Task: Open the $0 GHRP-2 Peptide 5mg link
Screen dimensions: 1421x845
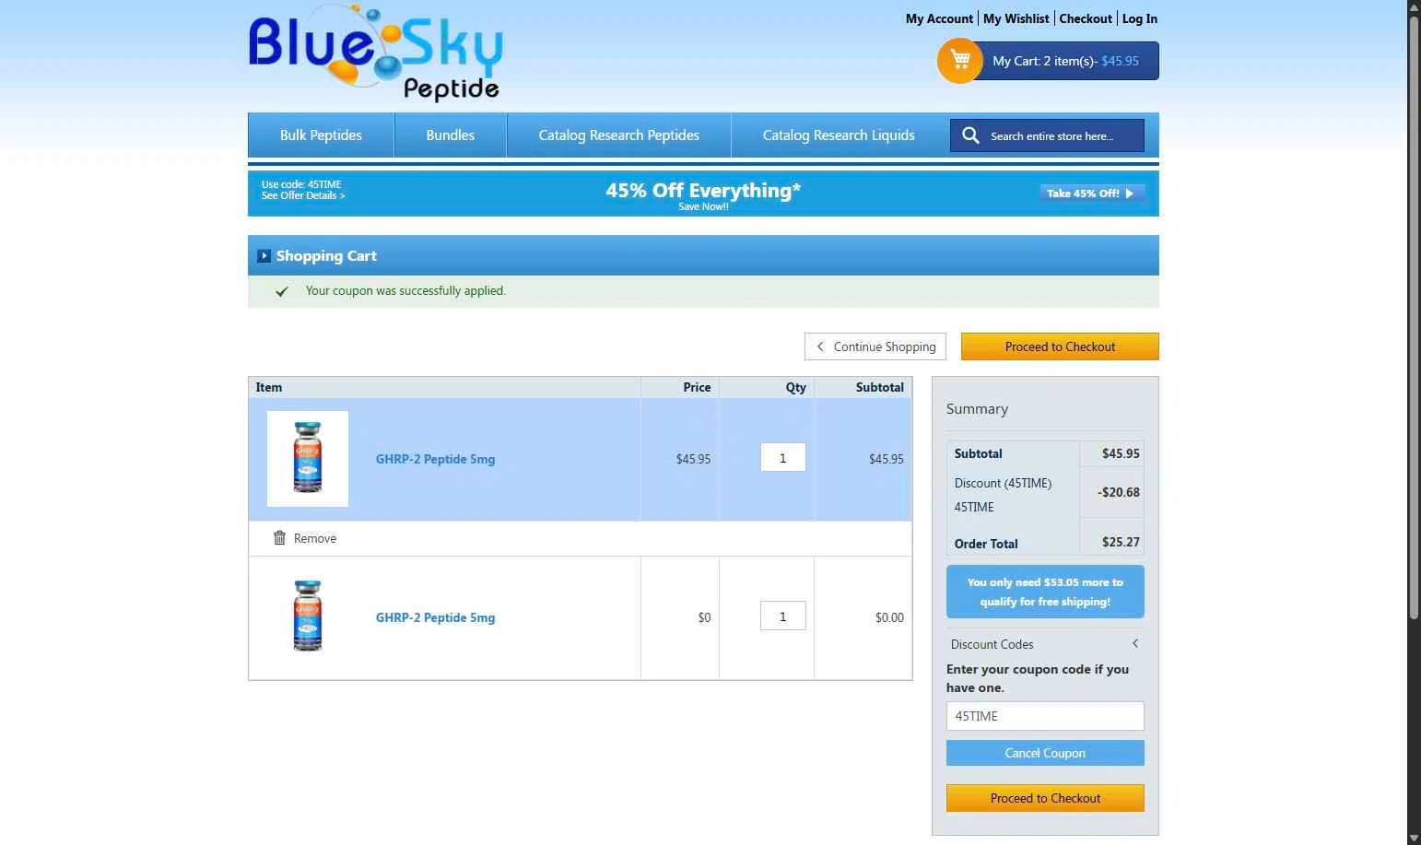Action: pos(435,617)
